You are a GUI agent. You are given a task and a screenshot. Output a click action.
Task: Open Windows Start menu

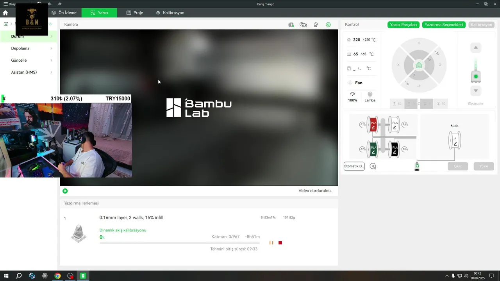6,276
